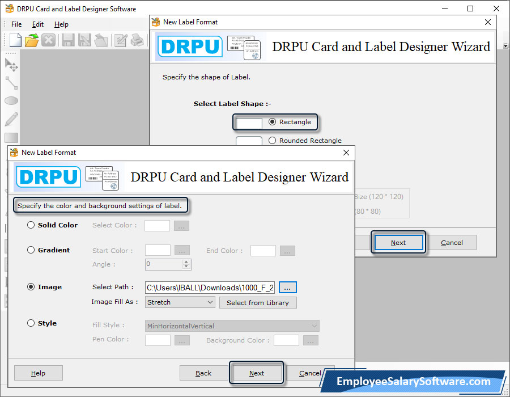The height and width of the screenshot is (397, 510).
Task: Browse for image path with ... button
Action: 287,288
